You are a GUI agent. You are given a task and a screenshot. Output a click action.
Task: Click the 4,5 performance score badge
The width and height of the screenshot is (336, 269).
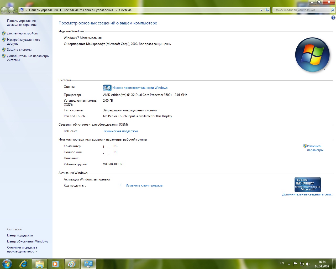pos(107,88)
